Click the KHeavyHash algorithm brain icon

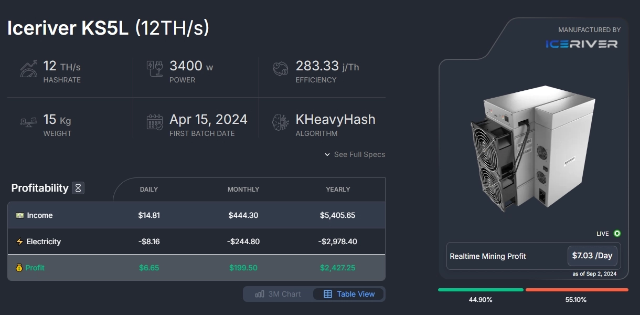click(281, 122)
